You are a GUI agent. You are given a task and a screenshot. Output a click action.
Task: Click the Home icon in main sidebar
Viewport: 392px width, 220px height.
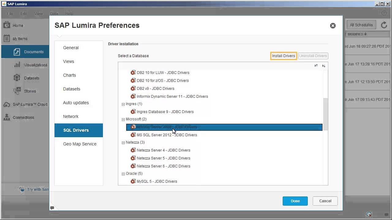coord(6,25)
